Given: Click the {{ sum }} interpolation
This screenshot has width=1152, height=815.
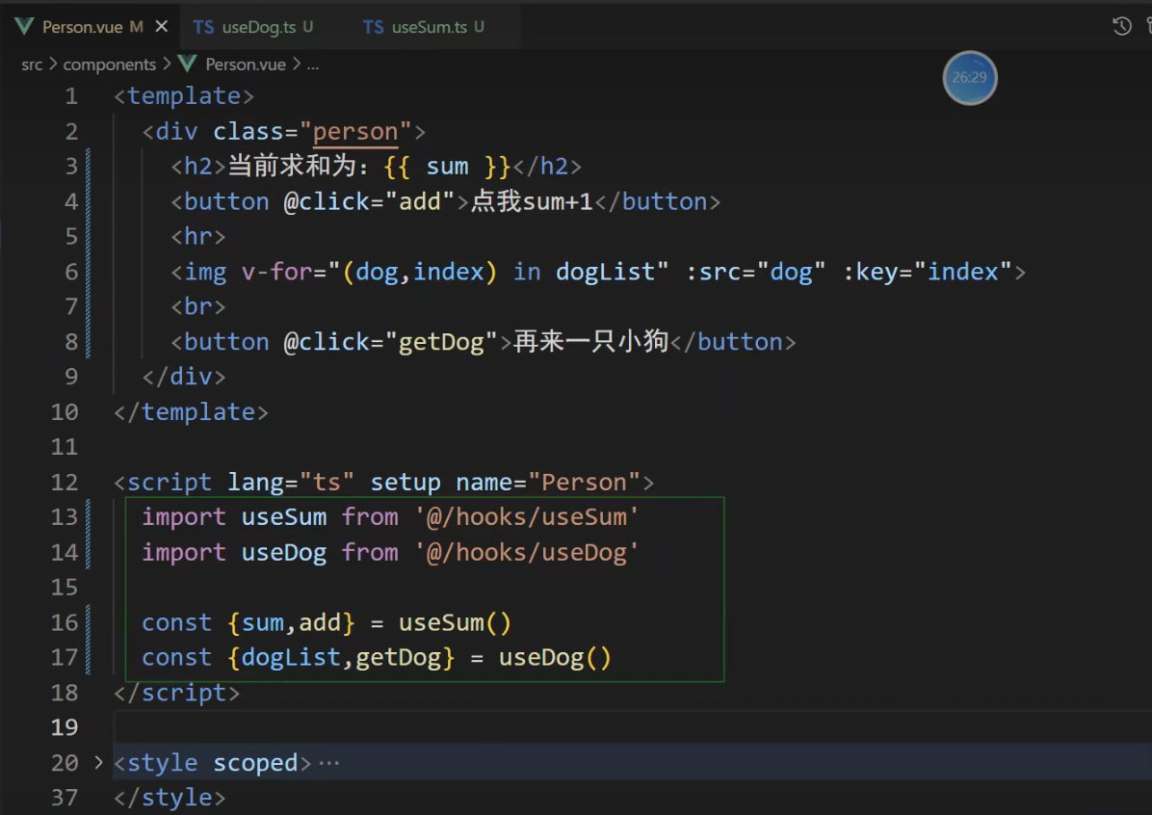Looking at the screenshot, I should [x=447, y=167].
